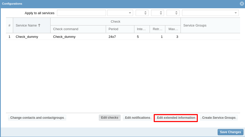245x137 pixels.
Task: Decrease the interval spinner value
Action: tap(145, 14)
